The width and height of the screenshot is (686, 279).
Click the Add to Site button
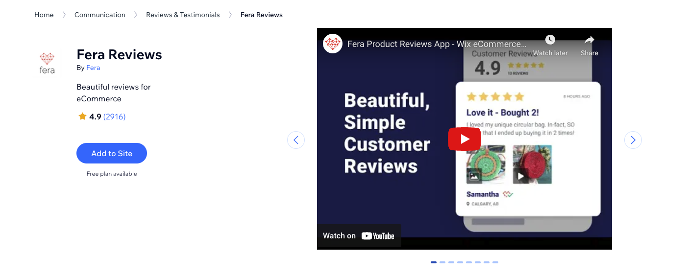[x=112, y=153]
